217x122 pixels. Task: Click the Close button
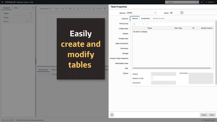coord(212,115)
